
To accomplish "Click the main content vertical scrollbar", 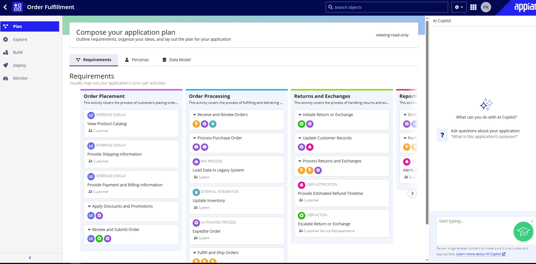I will click(x=427, y=122).
